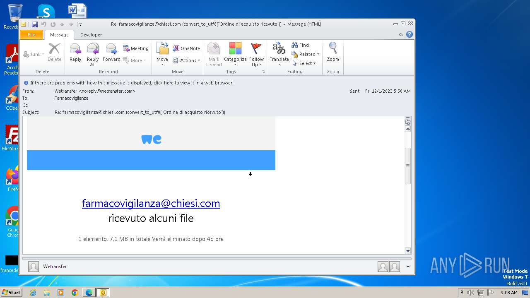Click the Previous Item up arrow
This screenshot has height=298, width=530.
click(62, 24)
